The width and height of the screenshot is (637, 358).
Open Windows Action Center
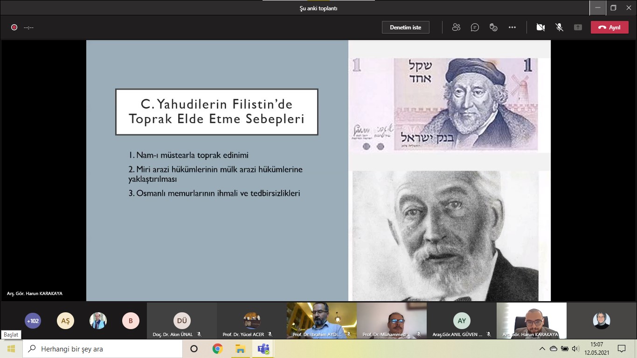click(622, 348)
